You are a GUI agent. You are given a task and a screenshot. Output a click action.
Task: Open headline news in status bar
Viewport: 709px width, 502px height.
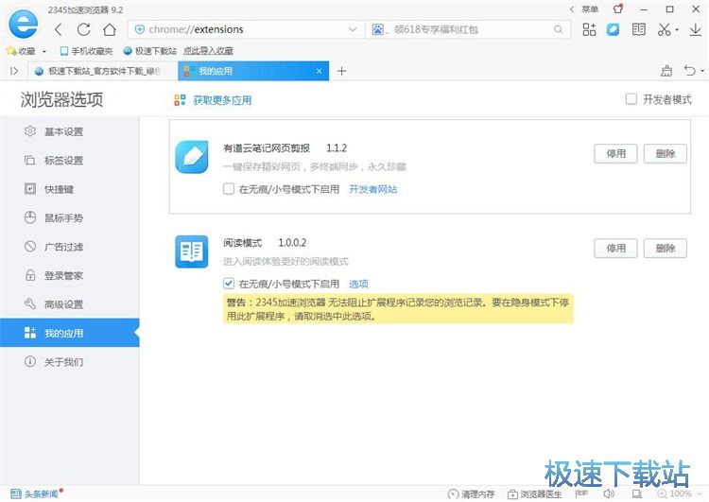click(35, 493)
